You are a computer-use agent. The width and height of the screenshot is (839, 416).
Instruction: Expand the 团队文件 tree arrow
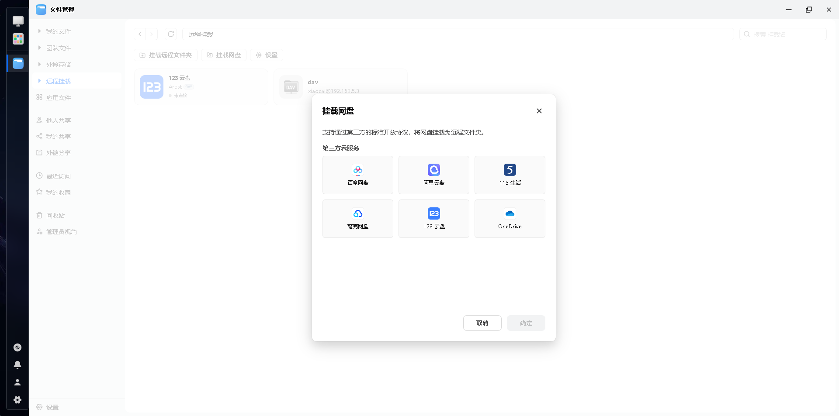pyautogui.click(x=39, y=48)
